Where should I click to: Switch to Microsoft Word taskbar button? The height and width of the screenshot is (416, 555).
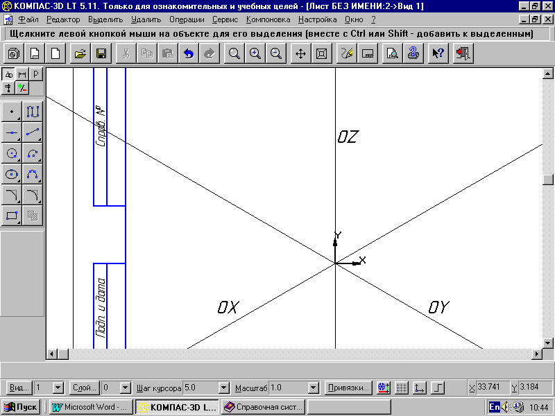click(x=91, y=407)
